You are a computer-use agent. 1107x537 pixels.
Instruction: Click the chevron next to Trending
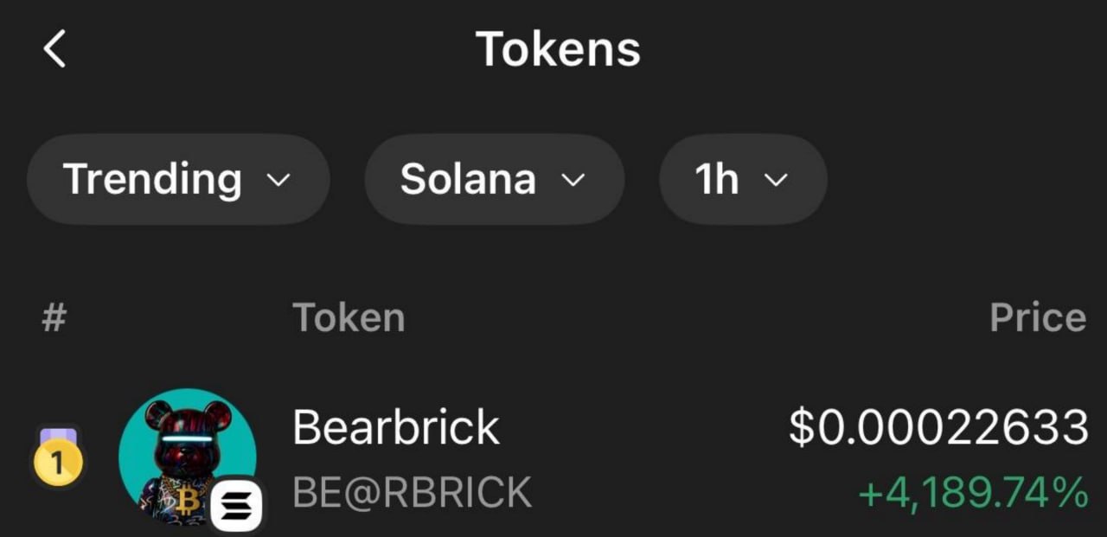point(278,181)
